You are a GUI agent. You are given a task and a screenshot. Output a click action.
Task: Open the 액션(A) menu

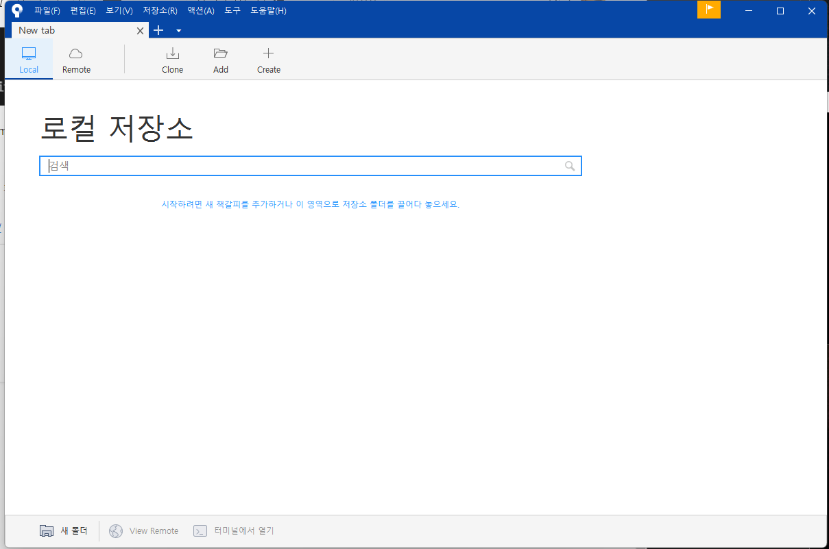[200, 10]
